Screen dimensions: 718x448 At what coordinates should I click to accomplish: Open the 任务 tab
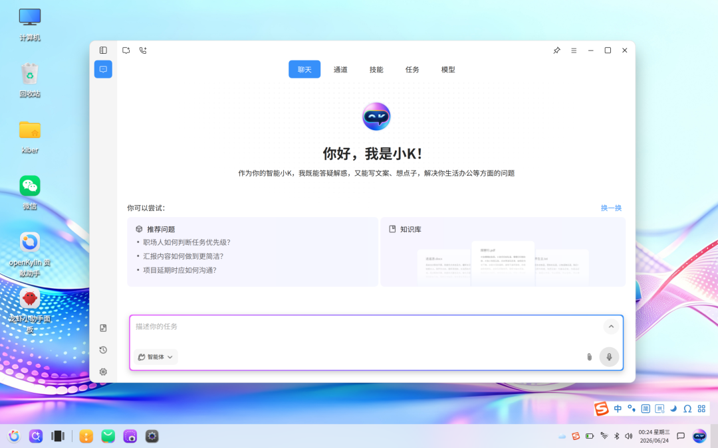(x=412, y=70)
